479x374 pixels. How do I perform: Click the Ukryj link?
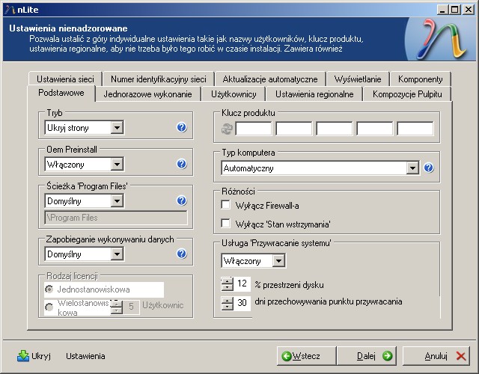pos(41,356)
